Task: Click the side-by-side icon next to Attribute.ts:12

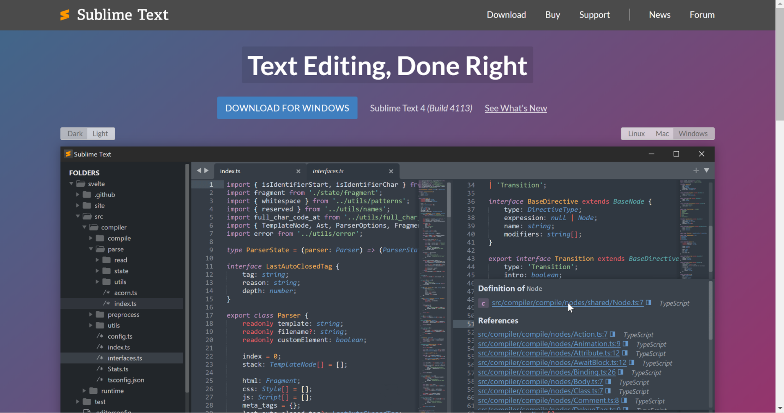Action: [624, 353]
